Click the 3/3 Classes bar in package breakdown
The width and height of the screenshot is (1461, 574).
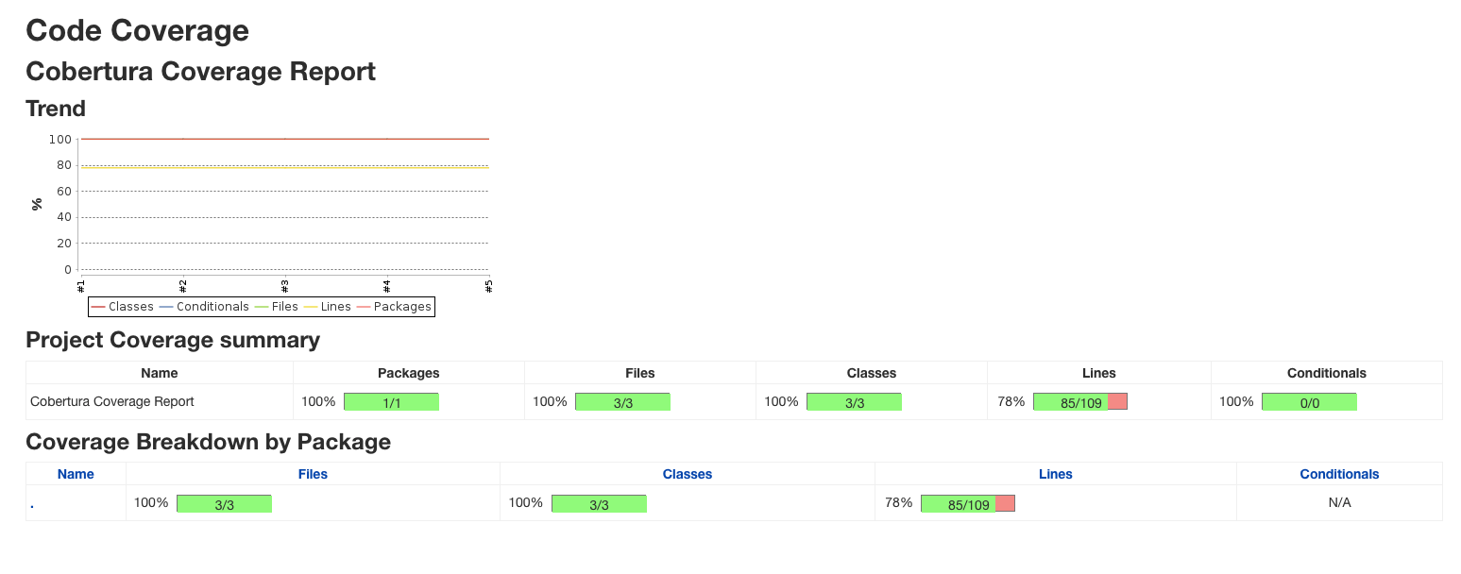(x=599, y=502)
